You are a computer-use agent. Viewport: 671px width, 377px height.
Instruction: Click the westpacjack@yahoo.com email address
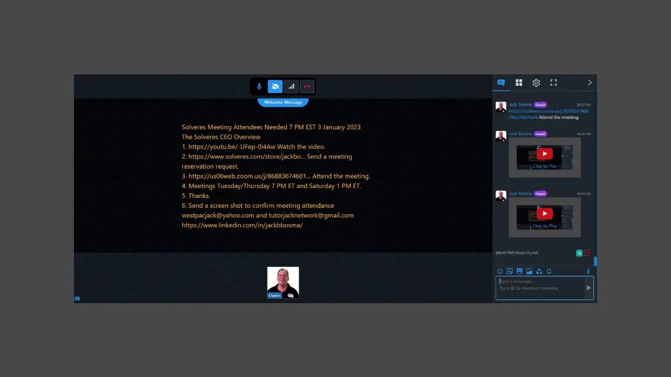coord(218,215)
